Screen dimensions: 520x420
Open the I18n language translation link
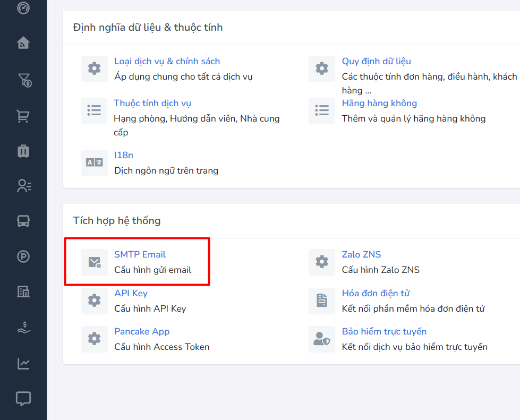pos(124,155)
